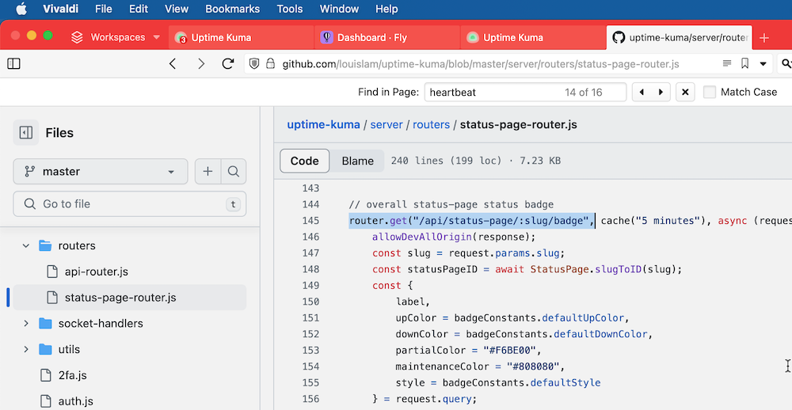Image resolution: width=792 pixels, height=410 pixels.
Task: Close the Find in Page bar
Action: point(685,92)
